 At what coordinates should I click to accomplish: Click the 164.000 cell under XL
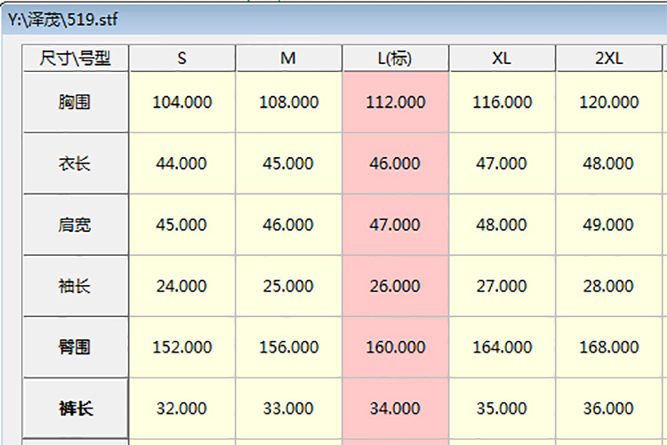502,346
